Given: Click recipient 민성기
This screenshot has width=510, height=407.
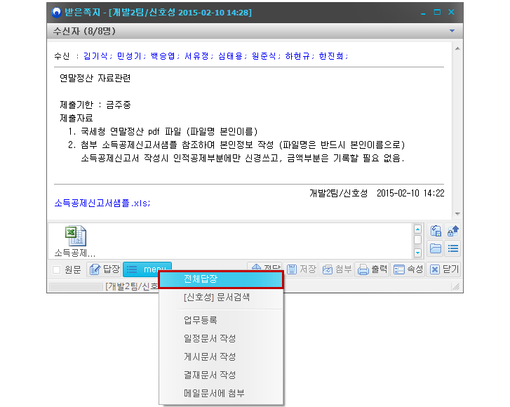Looking at the screenshot, I should click(129, 56).
